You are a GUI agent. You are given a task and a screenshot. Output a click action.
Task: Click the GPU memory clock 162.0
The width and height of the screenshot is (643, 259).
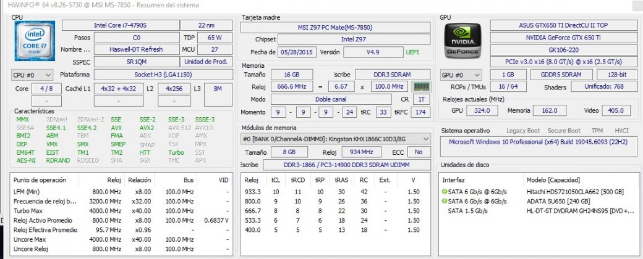pyautogui.click(x=550, y=110)
